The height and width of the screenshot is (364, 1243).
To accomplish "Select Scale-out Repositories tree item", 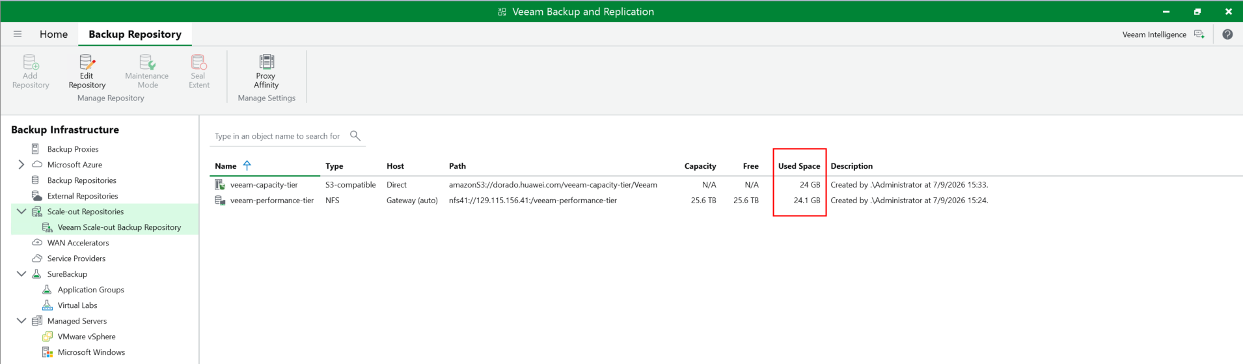I will [x=85, y=212].
